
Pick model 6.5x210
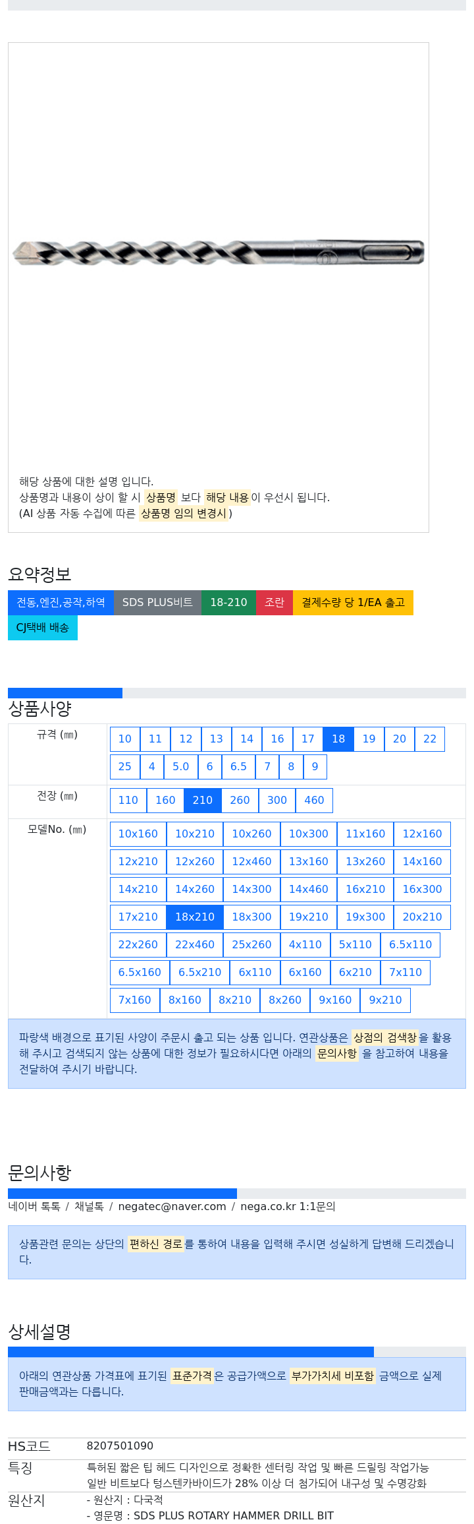point(200,973)
